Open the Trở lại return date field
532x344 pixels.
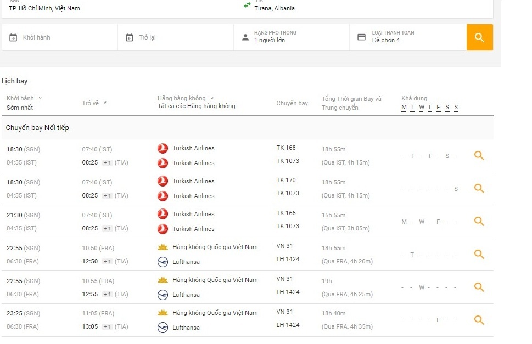tap(175, 37)
